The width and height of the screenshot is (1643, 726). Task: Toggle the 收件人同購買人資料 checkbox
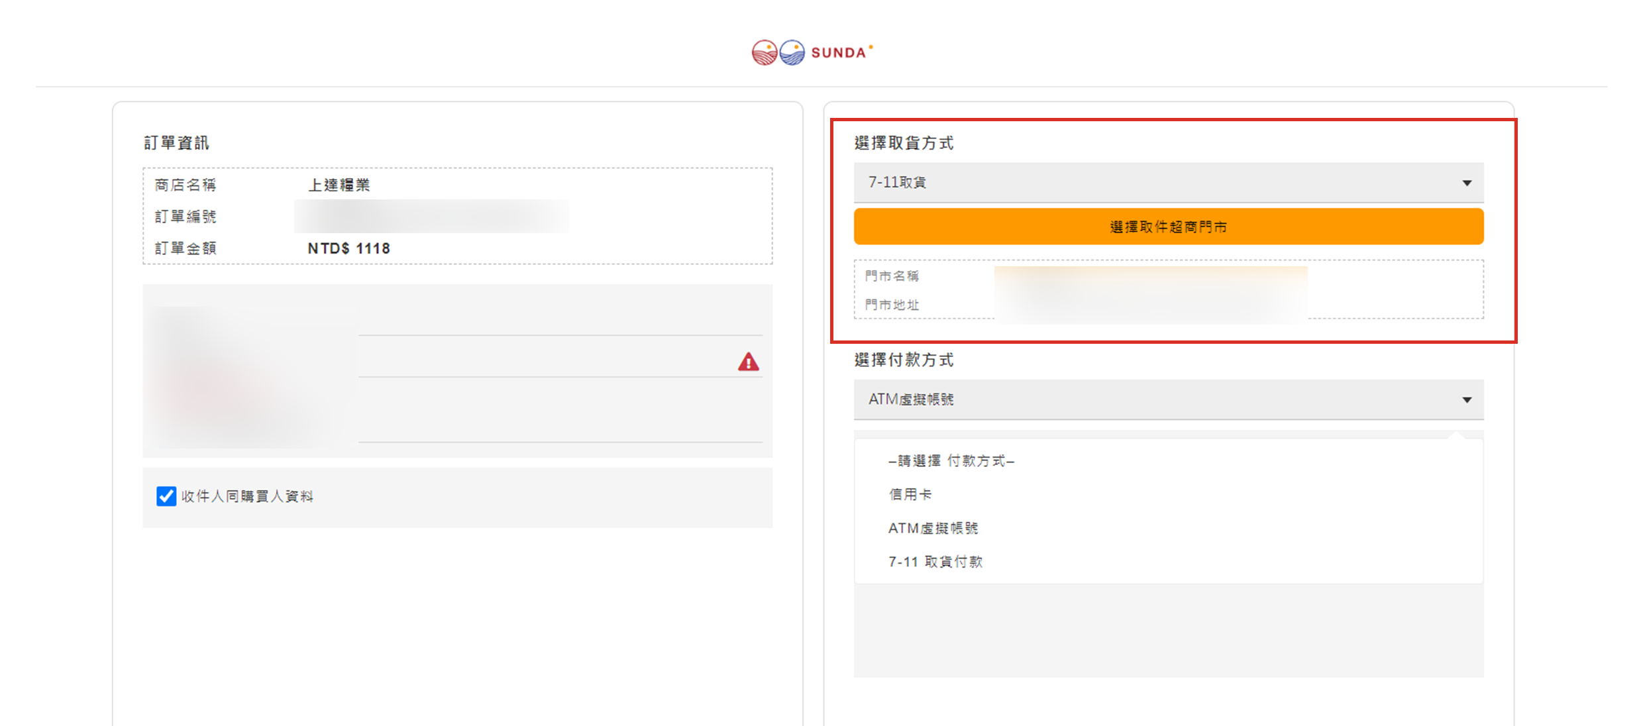click(166, 496)
